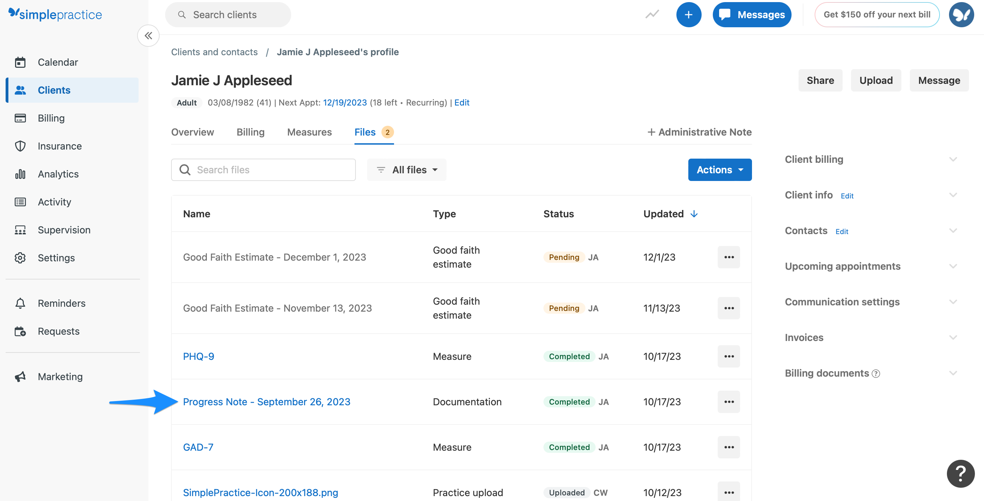The width and height of the screenshot is (984, 501).
Task: Select the Clients icon in sidebar
Action: click(x=20, y=90)
